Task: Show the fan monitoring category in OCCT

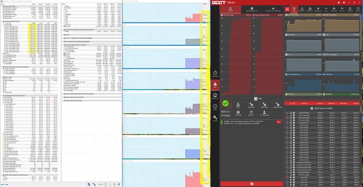Action: click(334, 9)
